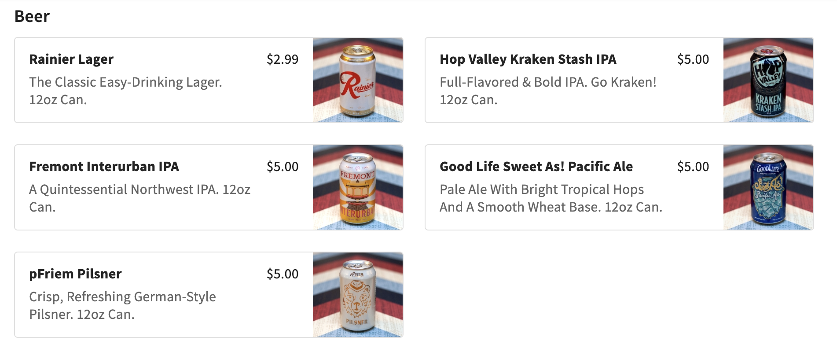Click the Rainier Lager can photo

click(x=358, y=80)
